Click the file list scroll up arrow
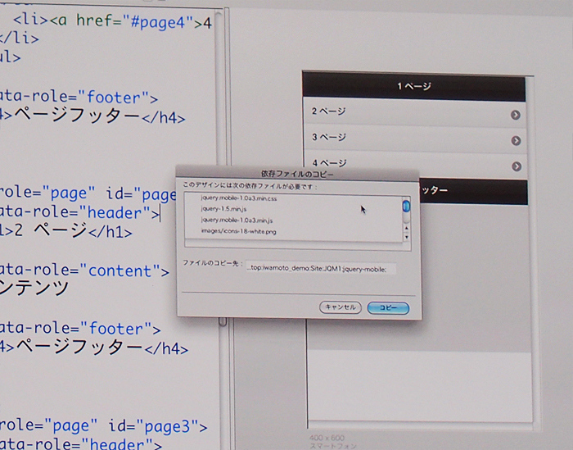This screenshot has width=573, height=450. [406, 229]
